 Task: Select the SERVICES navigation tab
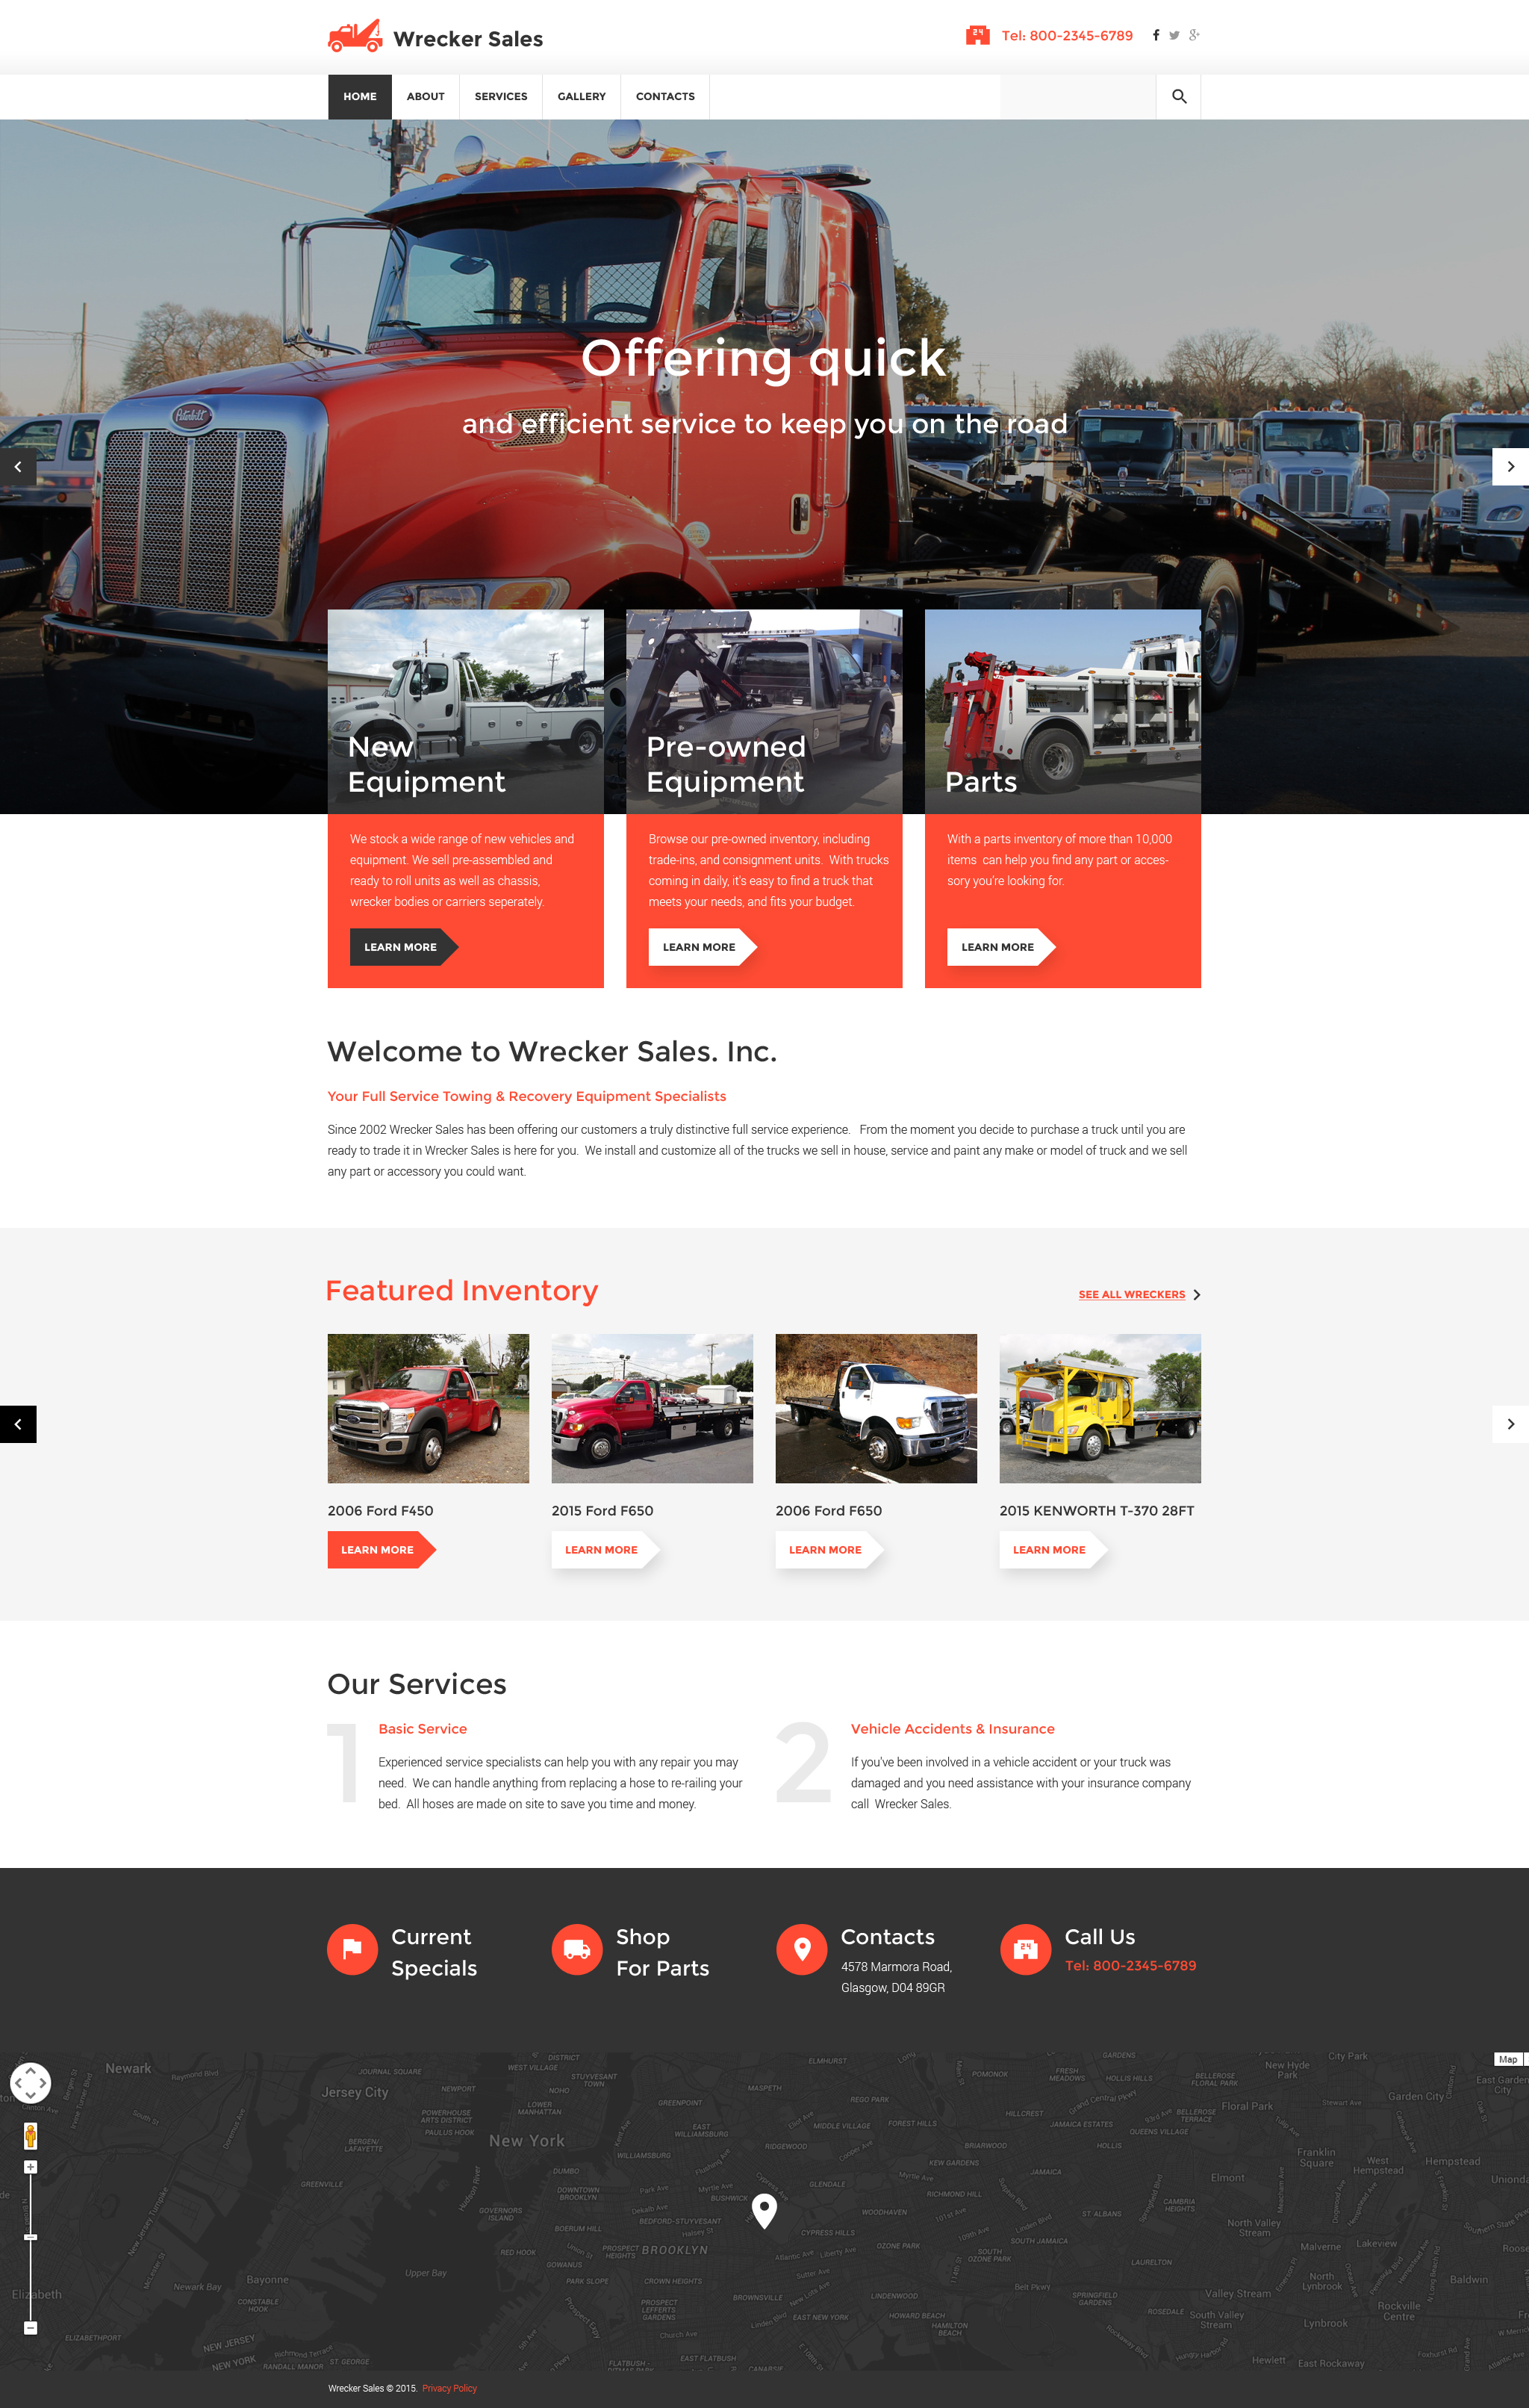click(498, 96)
